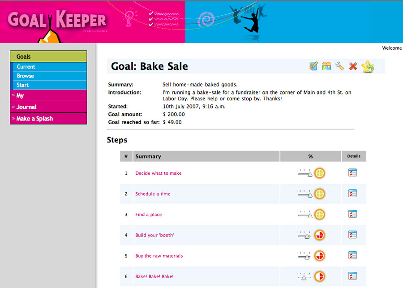Open the 'Buy the raw materials' link
Screen dimensions: 403x288
click(159, 256)
